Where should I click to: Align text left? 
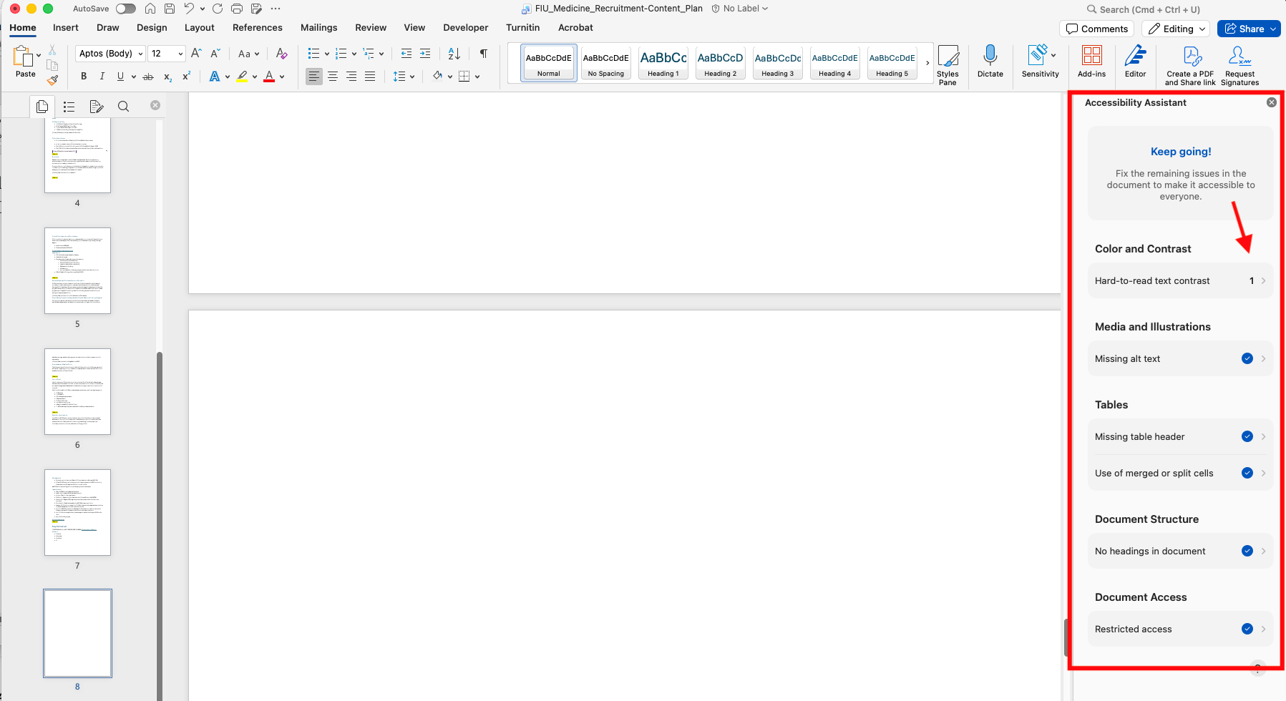click(314, 77)
